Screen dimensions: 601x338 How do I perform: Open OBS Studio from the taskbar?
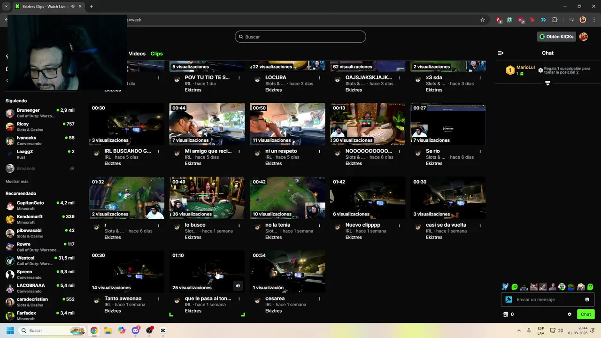(150, 330)
